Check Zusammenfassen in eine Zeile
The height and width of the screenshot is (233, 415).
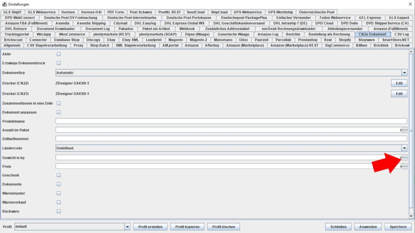point(59,103)
